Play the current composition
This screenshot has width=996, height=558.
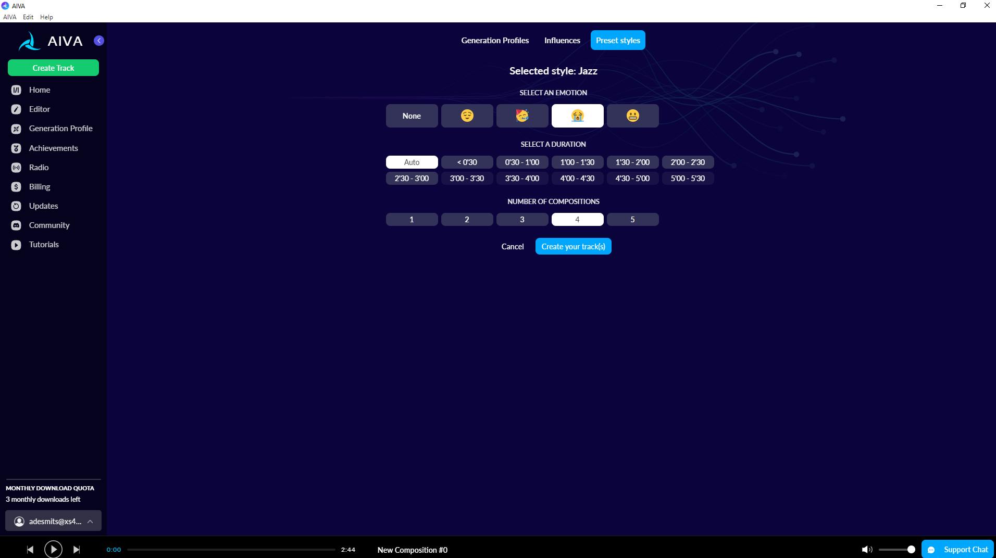53,549
